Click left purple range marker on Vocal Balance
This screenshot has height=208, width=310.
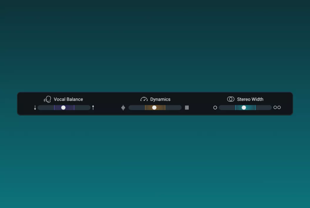coord(54,108)
